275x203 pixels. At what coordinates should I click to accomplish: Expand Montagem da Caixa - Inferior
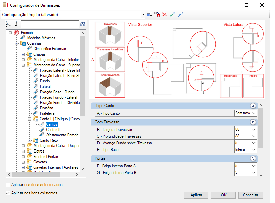(x=23, y=60)
